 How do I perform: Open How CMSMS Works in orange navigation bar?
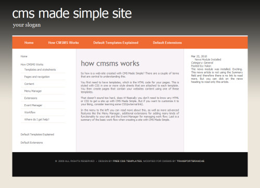point(63,43)
